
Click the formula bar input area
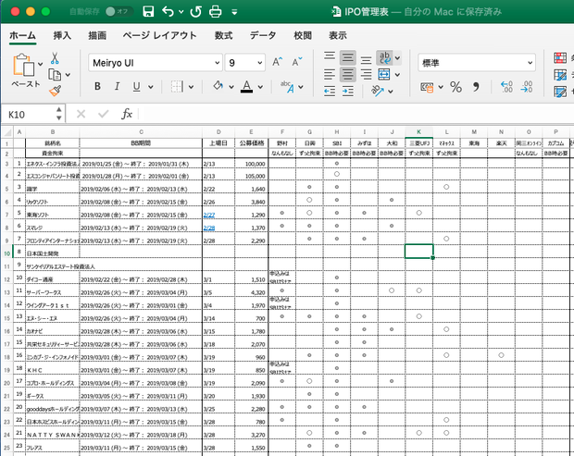coord(356,114)
